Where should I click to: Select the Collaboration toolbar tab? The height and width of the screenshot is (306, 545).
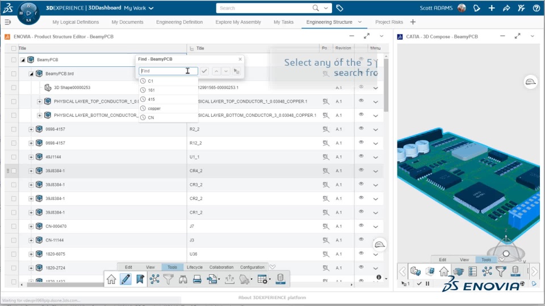(x=221, y=267)
